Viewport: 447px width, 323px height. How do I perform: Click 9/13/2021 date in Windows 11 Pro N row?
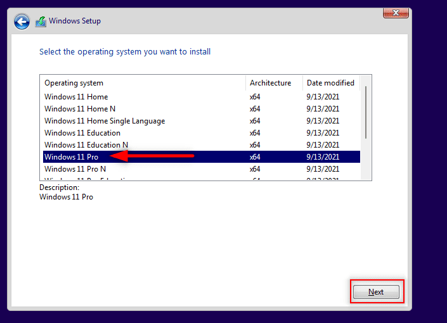coord(323,169)
